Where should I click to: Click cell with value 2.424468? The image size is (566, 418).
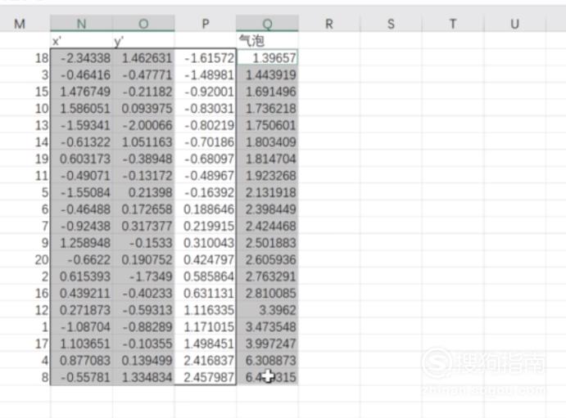click(x=268, y=226)
